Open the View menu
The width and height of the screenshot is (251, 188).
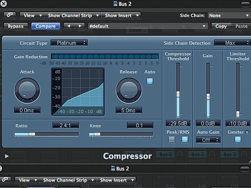[x=31, y=15]
